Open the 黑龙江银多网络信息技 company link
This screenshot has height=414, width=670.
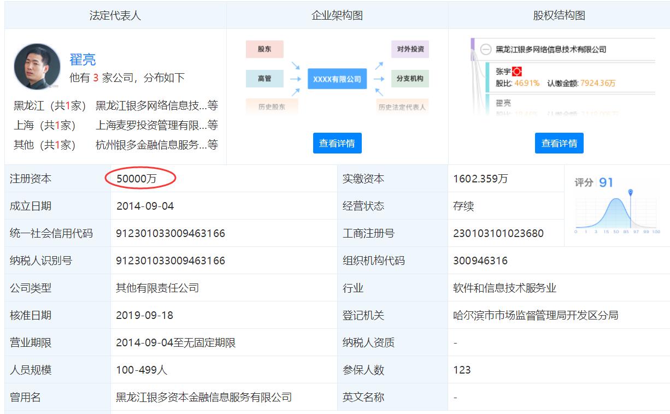pos(151,105)
